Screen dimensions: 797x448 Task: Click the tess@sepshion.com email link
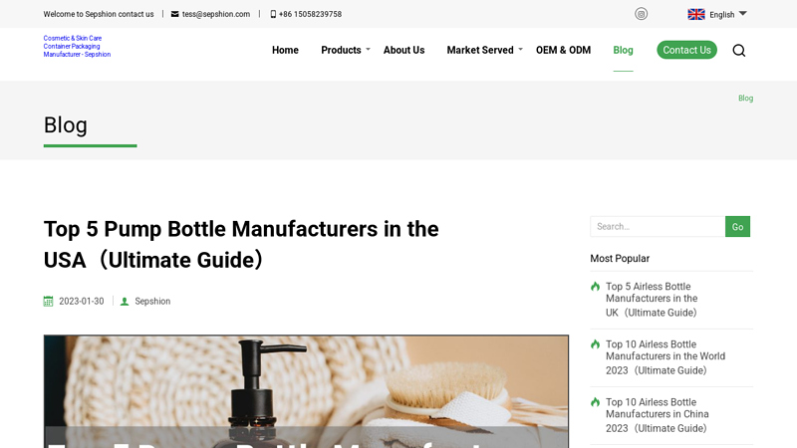(x=216, y=14)
